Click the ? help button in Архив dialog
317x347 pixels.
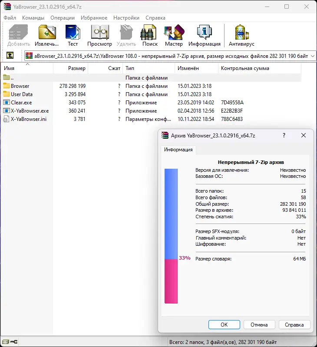[x=284, y=135]
